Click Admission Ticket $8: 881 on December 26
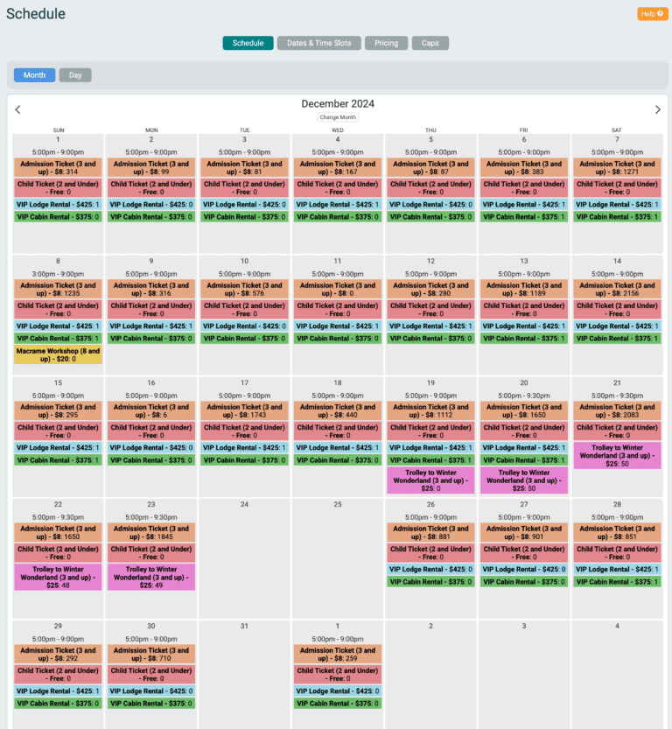This screenshot has width=672, height=729. click(430, 532)
